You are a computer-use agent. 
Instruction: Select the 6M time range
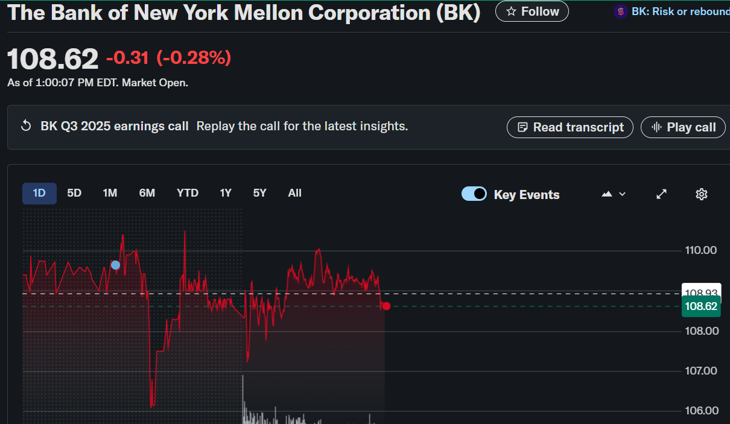click(147, 193)
